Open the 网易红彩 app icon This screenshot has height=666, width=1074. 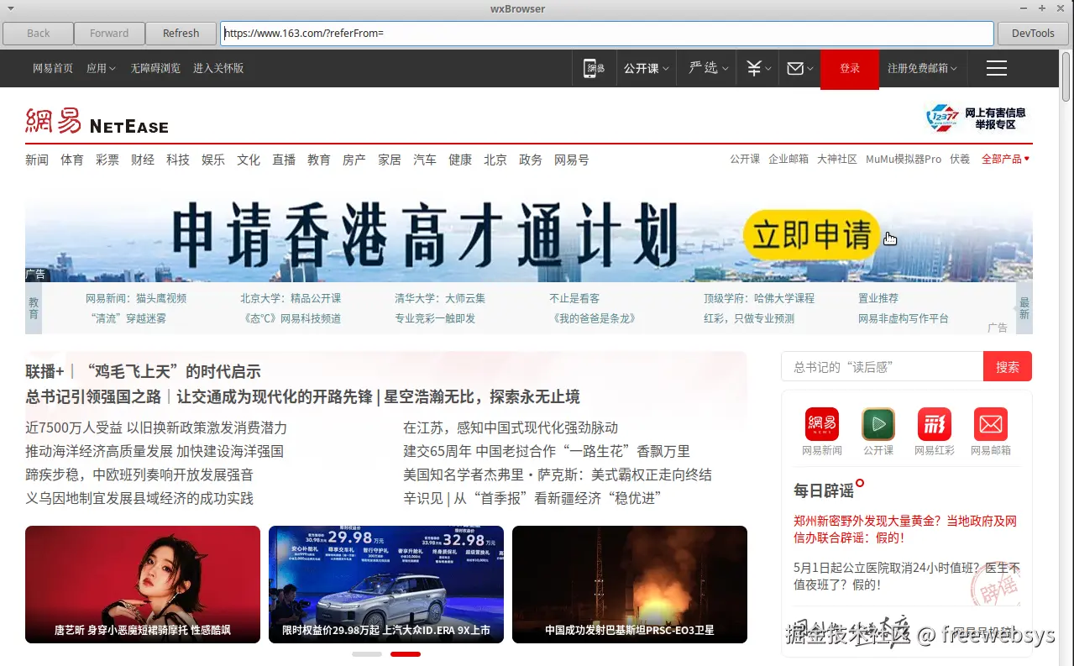click(935, 424)
